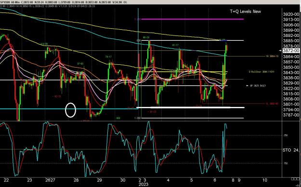Select the D Rollover 3844 level label

(262, 72)
